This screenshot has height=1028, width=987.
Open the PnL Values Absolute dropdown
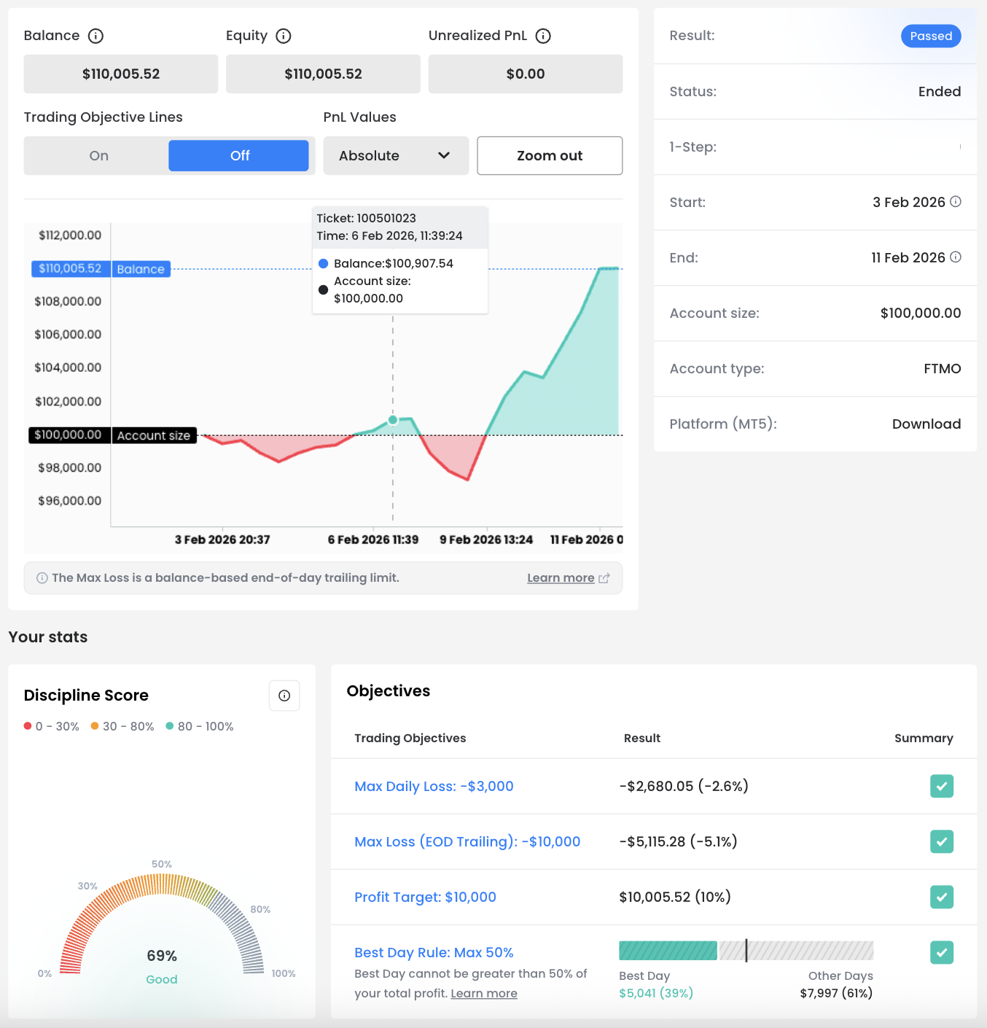395,155
